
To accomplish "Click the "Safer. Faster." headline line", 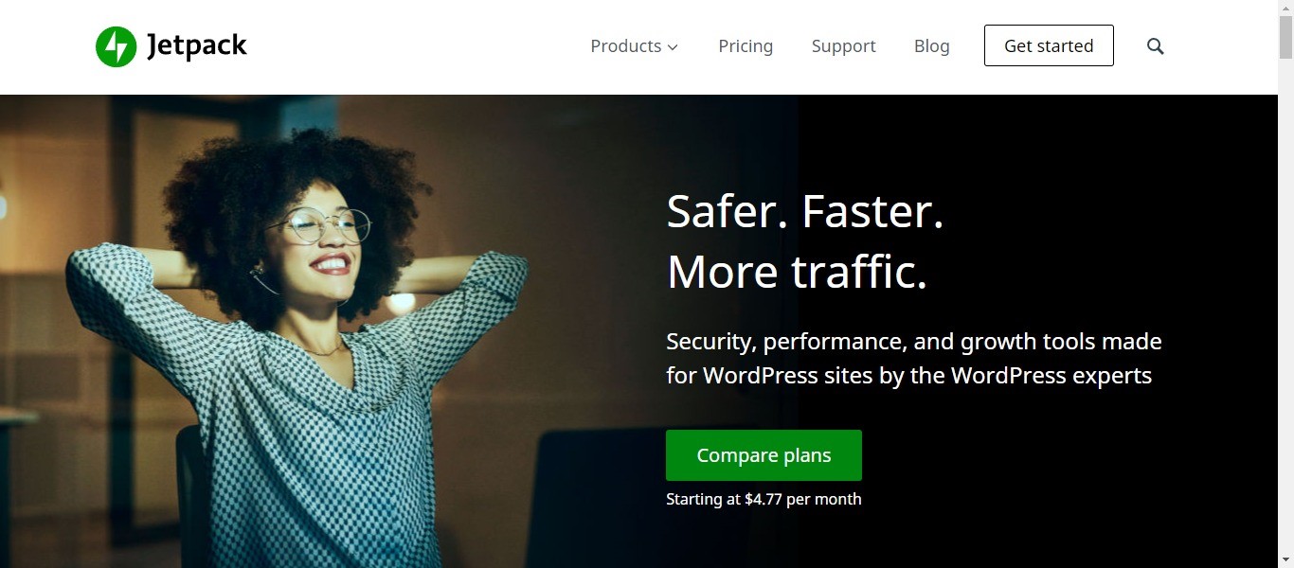I will 805,211.
